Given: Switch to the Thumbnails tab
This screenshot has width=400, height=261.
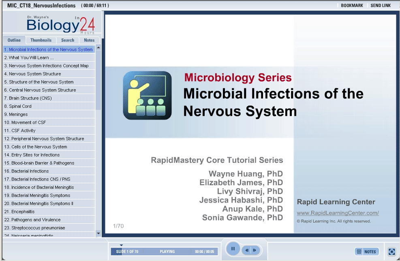Looking at the screenshot, I should [x=41, y=40].
